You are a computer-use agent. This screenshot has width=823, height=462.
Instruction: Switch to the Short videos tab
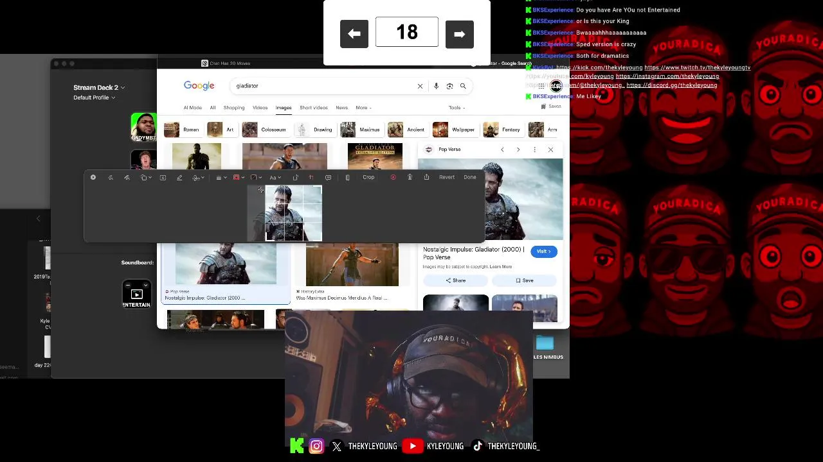click(x=313, y=108)
